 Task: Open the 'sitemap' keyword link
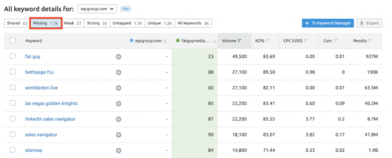(x=34, y=150)
